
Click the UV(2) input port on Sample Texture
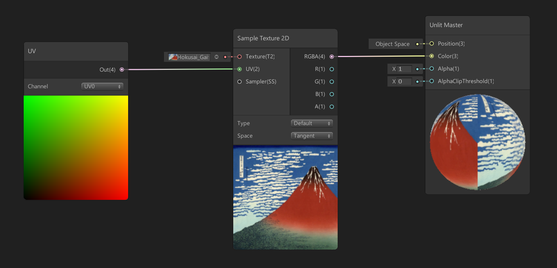(240, 69)
